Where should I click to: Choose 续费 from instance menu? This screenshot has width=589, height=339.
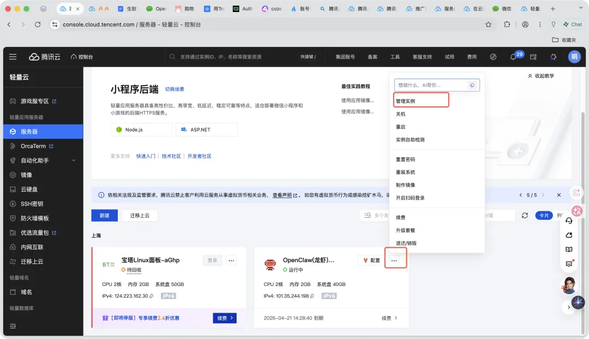coord(400,217)
